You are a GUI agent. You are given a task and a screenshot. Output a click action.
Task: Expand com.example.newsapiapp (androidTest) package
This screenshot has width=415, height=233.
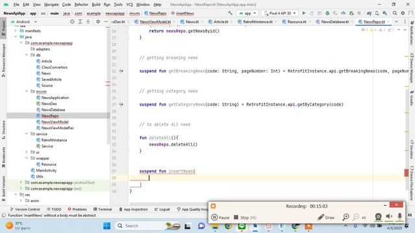[x=21, y=183]
